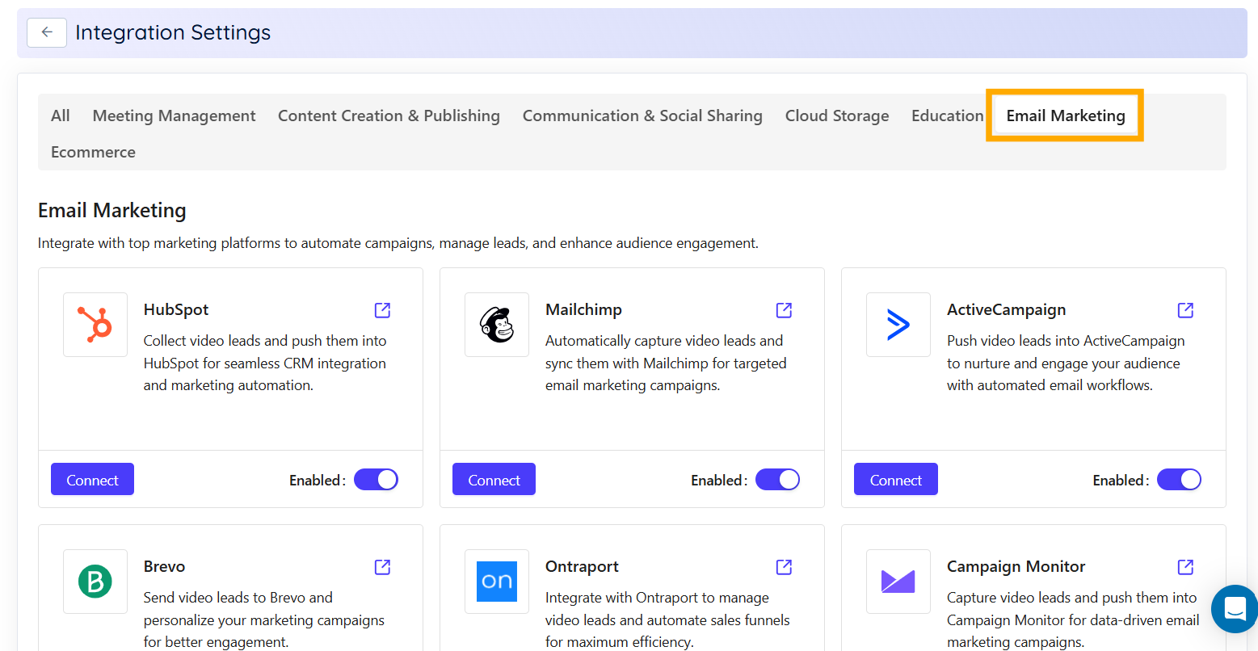Connect the HubSpot integration

click(91, 479)
